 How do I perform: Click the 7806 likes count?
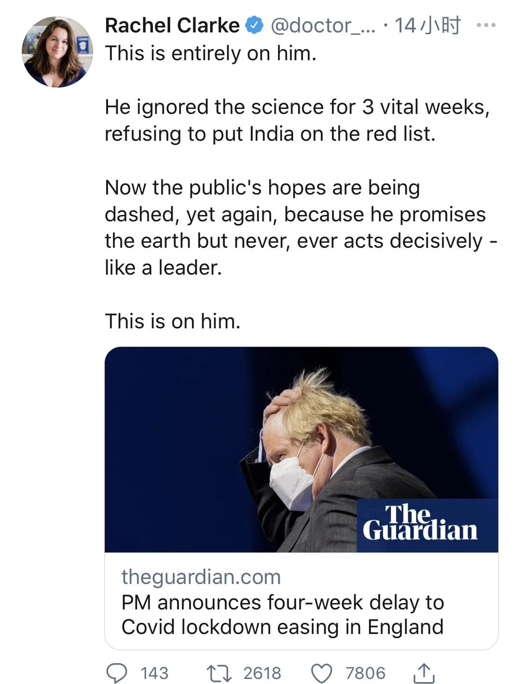pos(365,672)
